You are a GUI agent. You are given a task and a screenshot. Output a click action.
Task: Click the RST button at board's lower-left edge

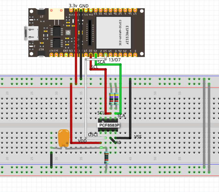pyautogui.click(x=41, y=54)
